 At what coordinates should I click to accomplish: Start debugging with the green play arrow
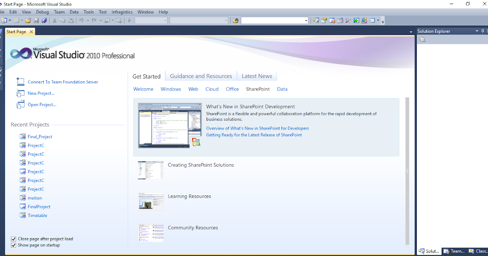click(x=129, y=20)
